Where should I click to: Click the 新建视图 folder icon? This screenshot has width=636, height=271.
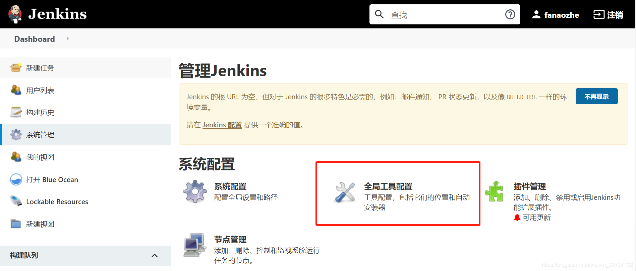tap(16, 224)
